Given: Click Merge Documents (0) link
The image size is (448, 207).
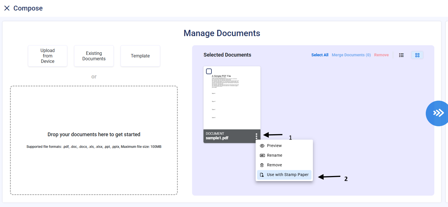Looking at the screenshot, I should click(351, 55).
